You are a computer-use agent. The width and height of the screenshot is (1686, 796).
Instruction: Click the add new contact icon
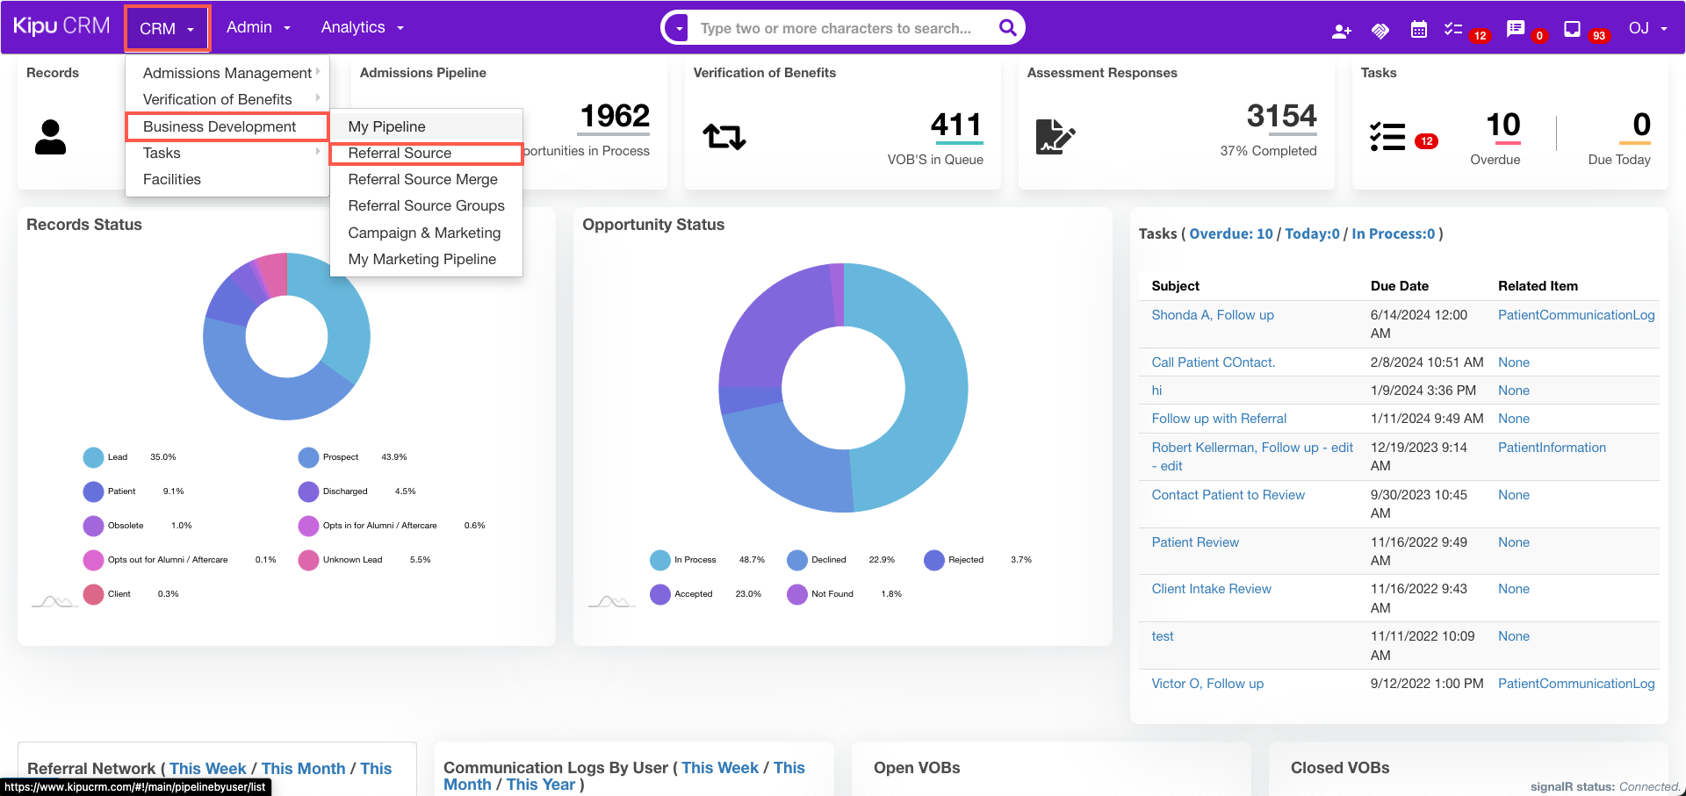click(x=1341, y=31)
